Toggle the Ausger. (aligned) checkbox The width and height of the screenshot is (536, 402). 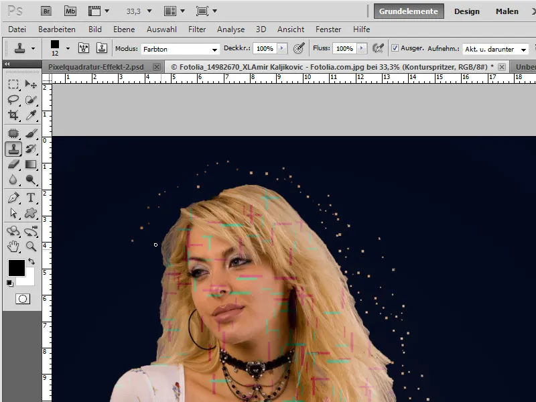(x=395, y=48)
